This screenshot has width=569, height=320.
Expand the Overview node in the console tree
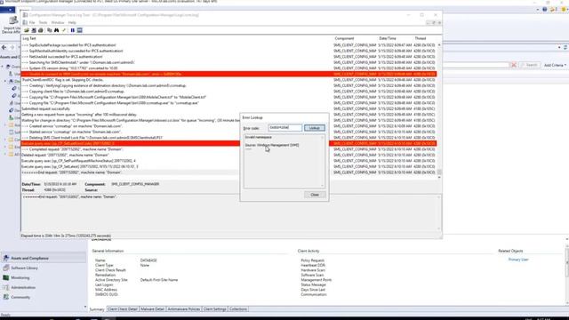tap(2, 67)
